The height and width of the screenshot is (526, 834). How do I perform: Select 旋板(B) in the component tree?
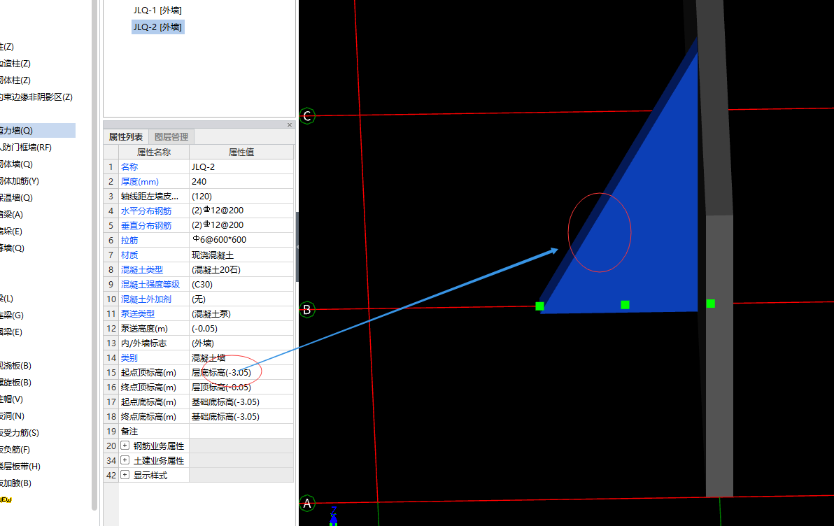[16, 383]
